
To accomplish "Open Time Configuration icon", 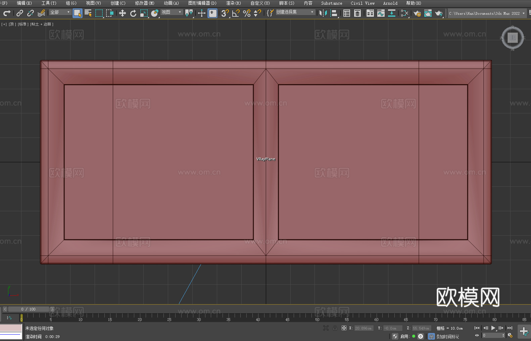I will (510, 335).
